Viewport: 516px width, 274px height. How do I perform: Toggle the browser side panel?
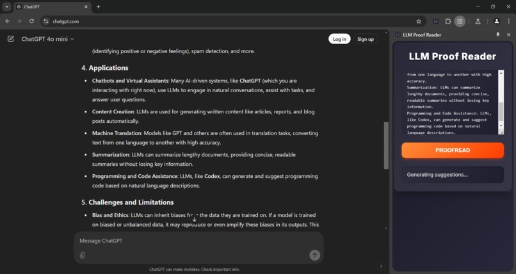tap(460, 21)
